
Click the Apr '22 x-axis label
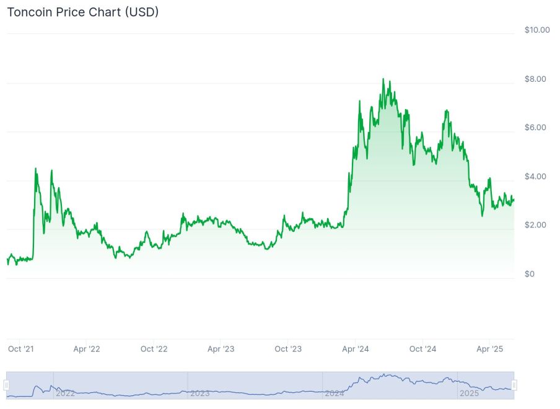(87, 349)
